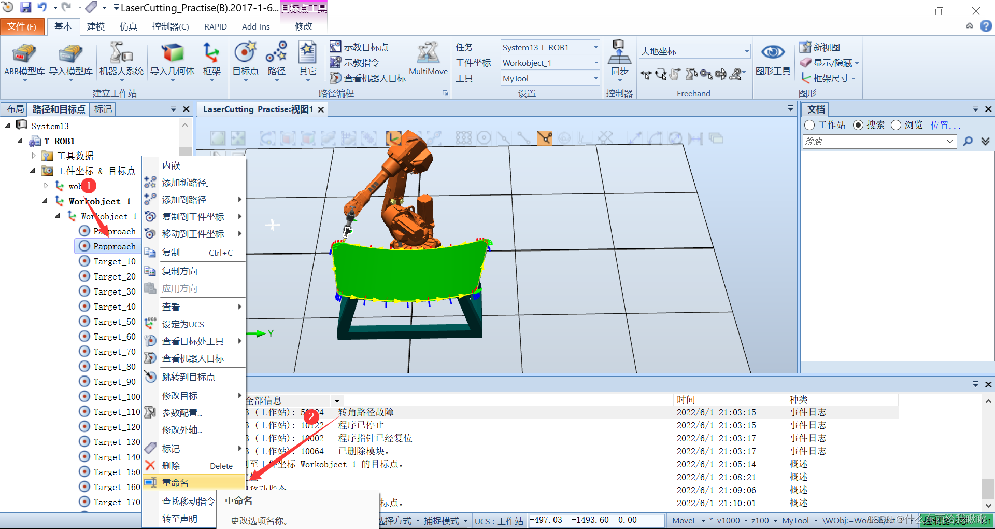This screenshot has height=529, width=995.
Task: Click the 位置... link
Action: 945,125
